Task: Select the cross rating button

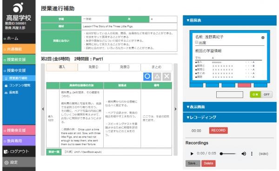Action: click(x=167, y=76)
